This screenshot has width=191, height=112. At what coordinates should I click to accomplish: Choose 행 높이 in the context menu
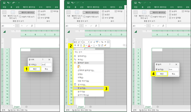click(89, 88)
